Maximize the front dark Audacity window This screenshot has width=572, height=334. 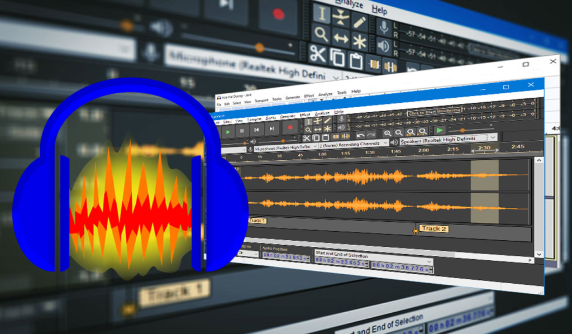coord(506,87)
